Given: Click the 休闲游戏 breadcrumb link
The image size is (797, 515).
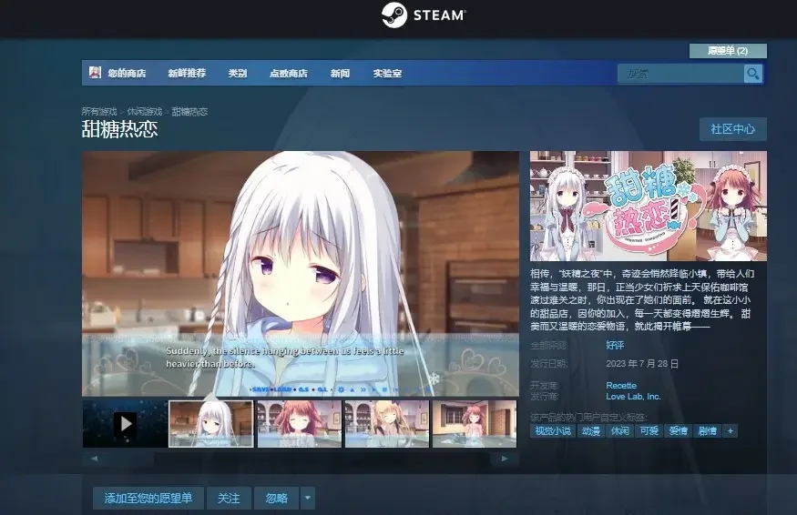Looking at the screenshot, I should [x=144, y=111].
